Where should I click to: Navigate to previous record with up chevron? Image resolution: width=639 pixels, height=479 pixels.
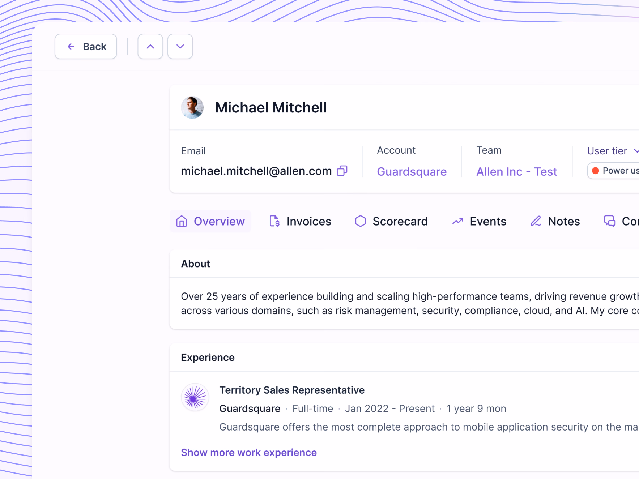point(150,47)
